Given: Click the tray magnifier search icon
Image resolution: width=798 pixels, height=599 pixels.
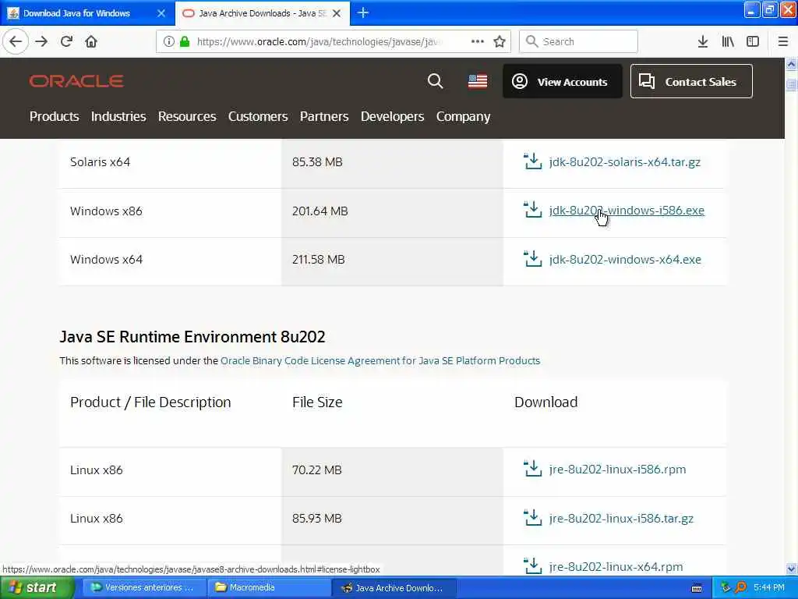Looking at the screenshot, I should 740,588.
